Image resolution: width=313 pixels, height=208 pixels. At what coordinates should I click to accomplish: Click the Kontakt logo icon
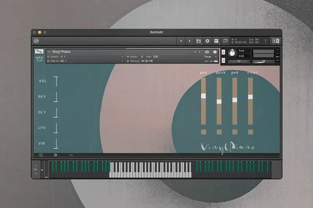pyautogui.click(x=36, y=41)
